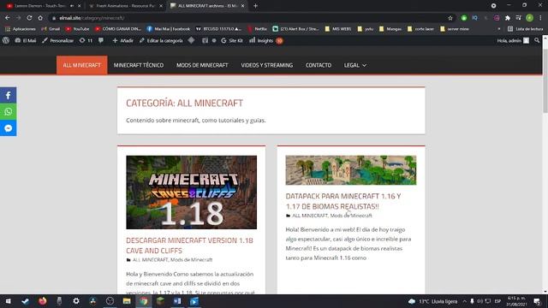Viewport: 548px width, 308px height.
Task: Open comments bubble in admin bar
Action: pyautogui.click(x=101, y=40)
